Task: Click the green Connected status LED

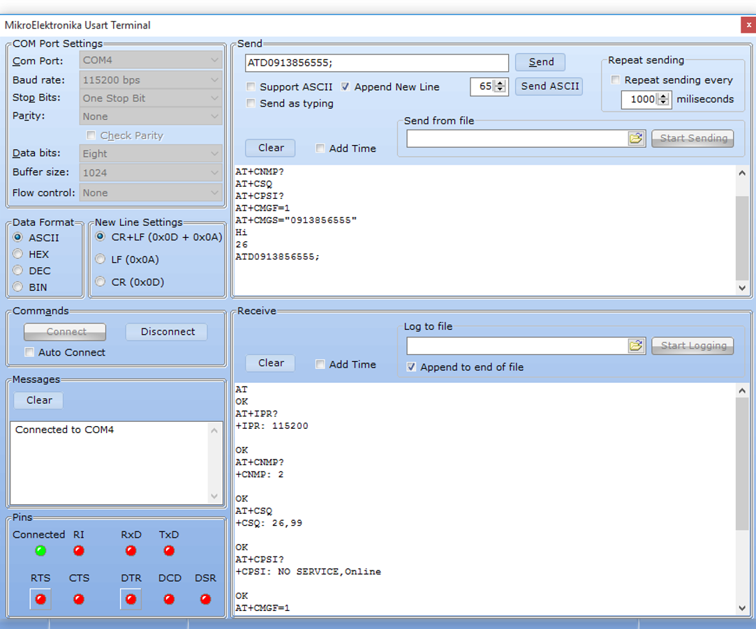Action: [x=40, y=551]
